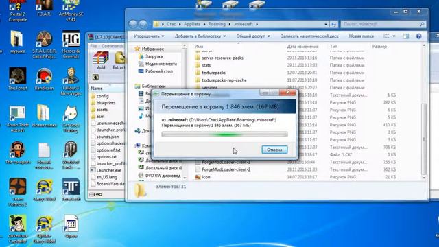
Task: Select the texturepacks-mp-cache folder
Action: pyautogui.click(x=224, y=80)
